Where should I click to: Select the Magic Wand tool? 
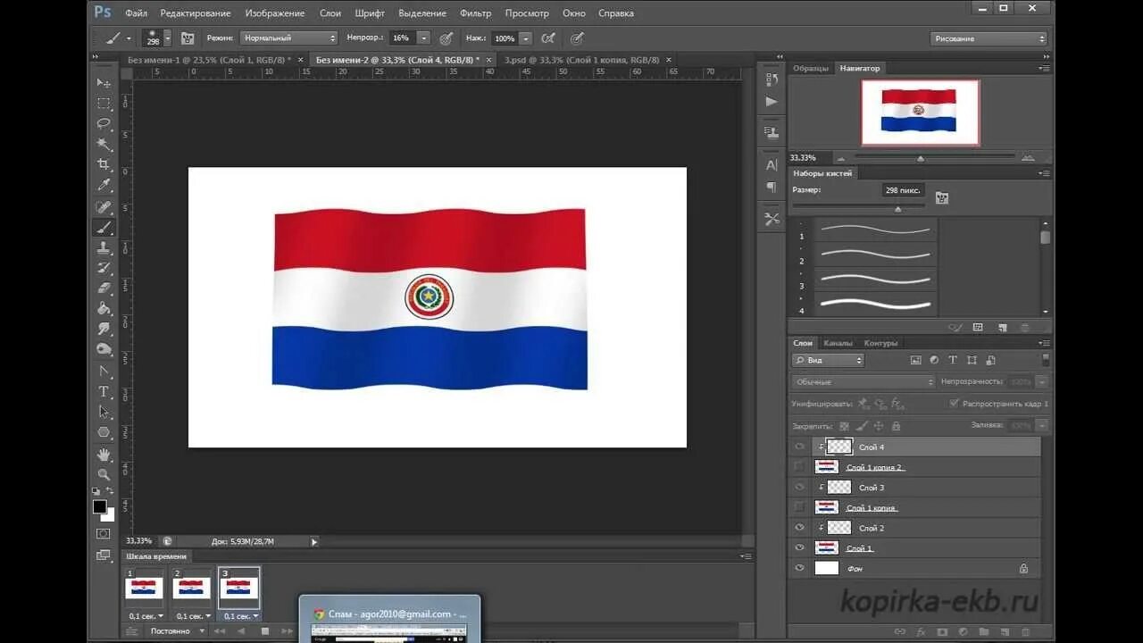coord(104,144)
